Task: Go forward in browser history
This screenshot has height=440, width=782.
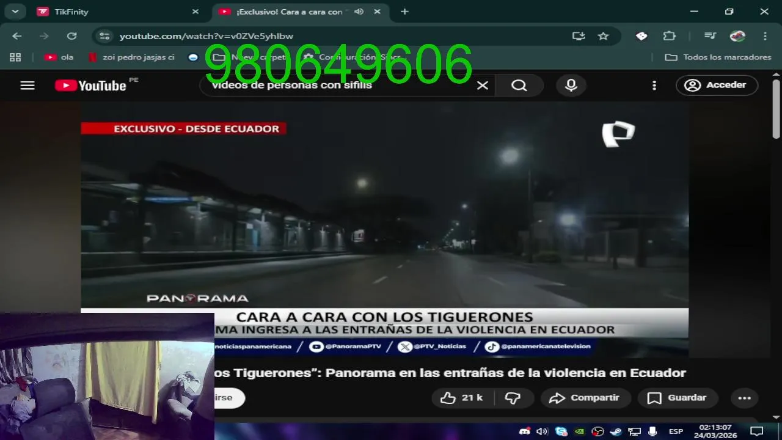Action: tap(44, 36)
